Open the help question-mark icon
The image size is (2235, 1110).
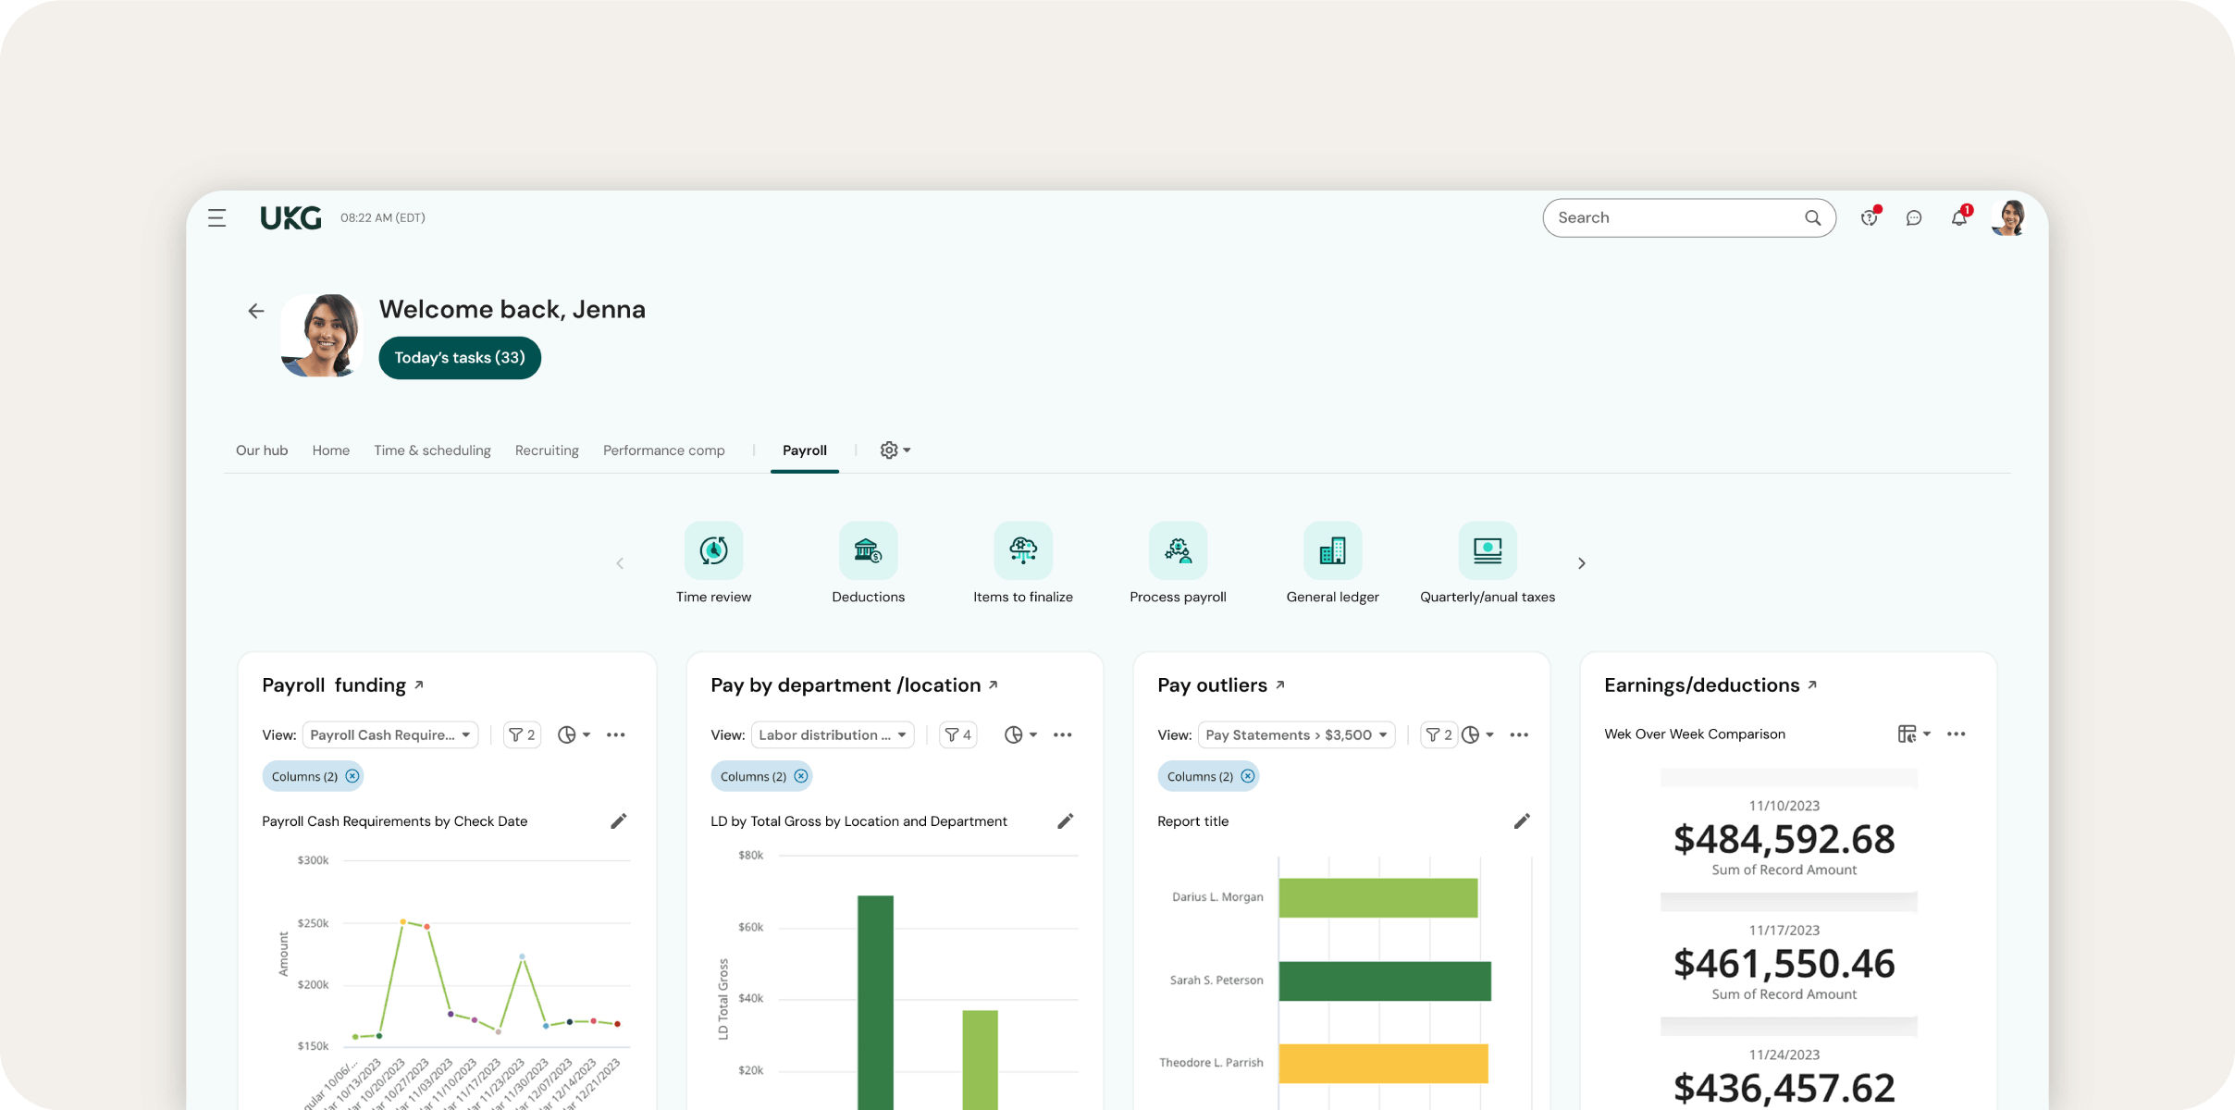tap(1869, 217)
